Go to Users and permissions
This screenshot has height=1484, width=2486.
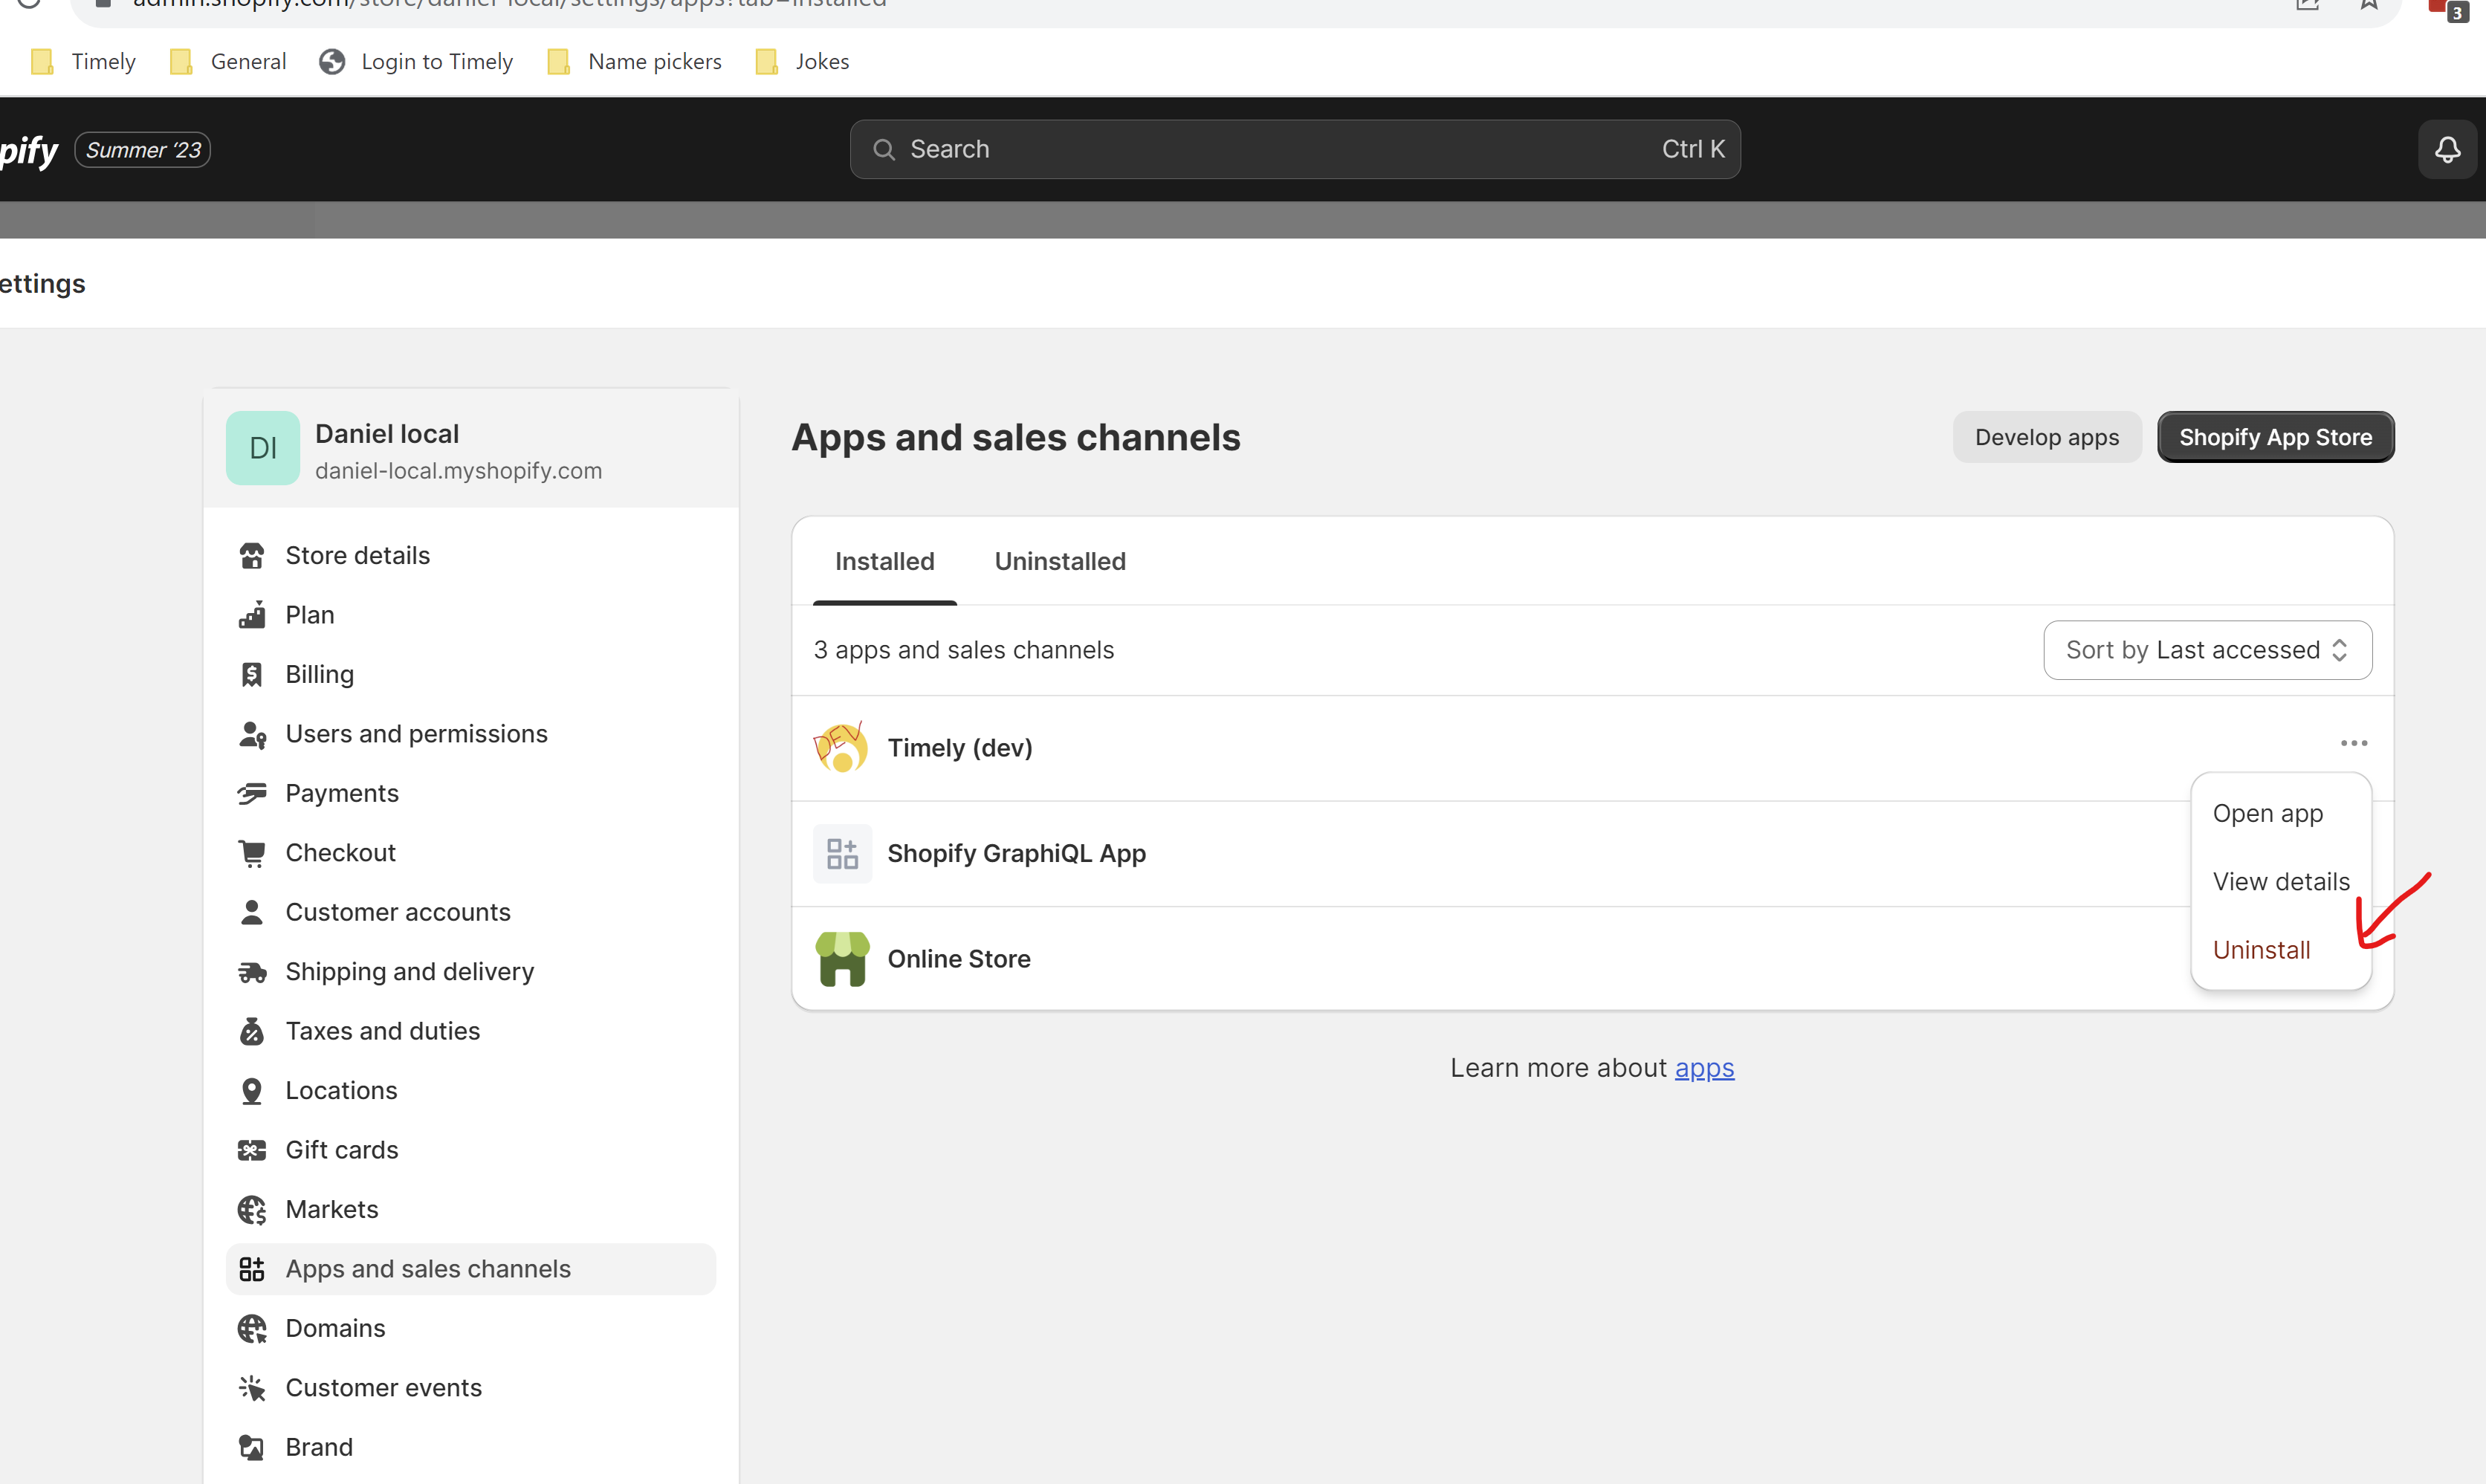[x=471, y=734]
